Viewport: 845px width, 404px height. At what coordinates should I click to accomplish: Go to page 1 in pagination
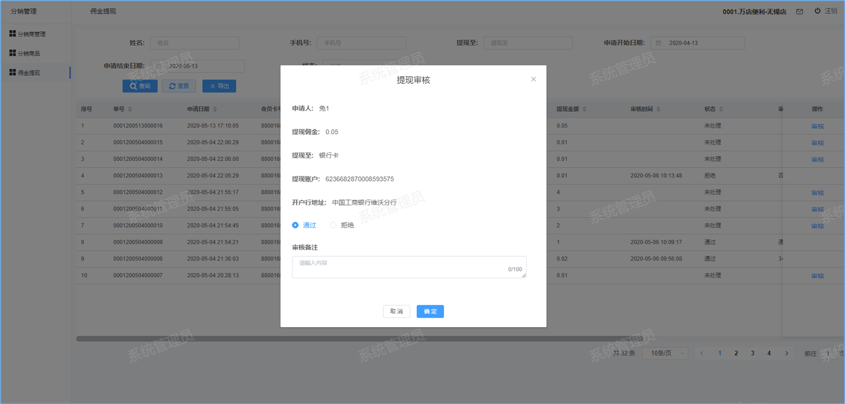pos(720,353)
